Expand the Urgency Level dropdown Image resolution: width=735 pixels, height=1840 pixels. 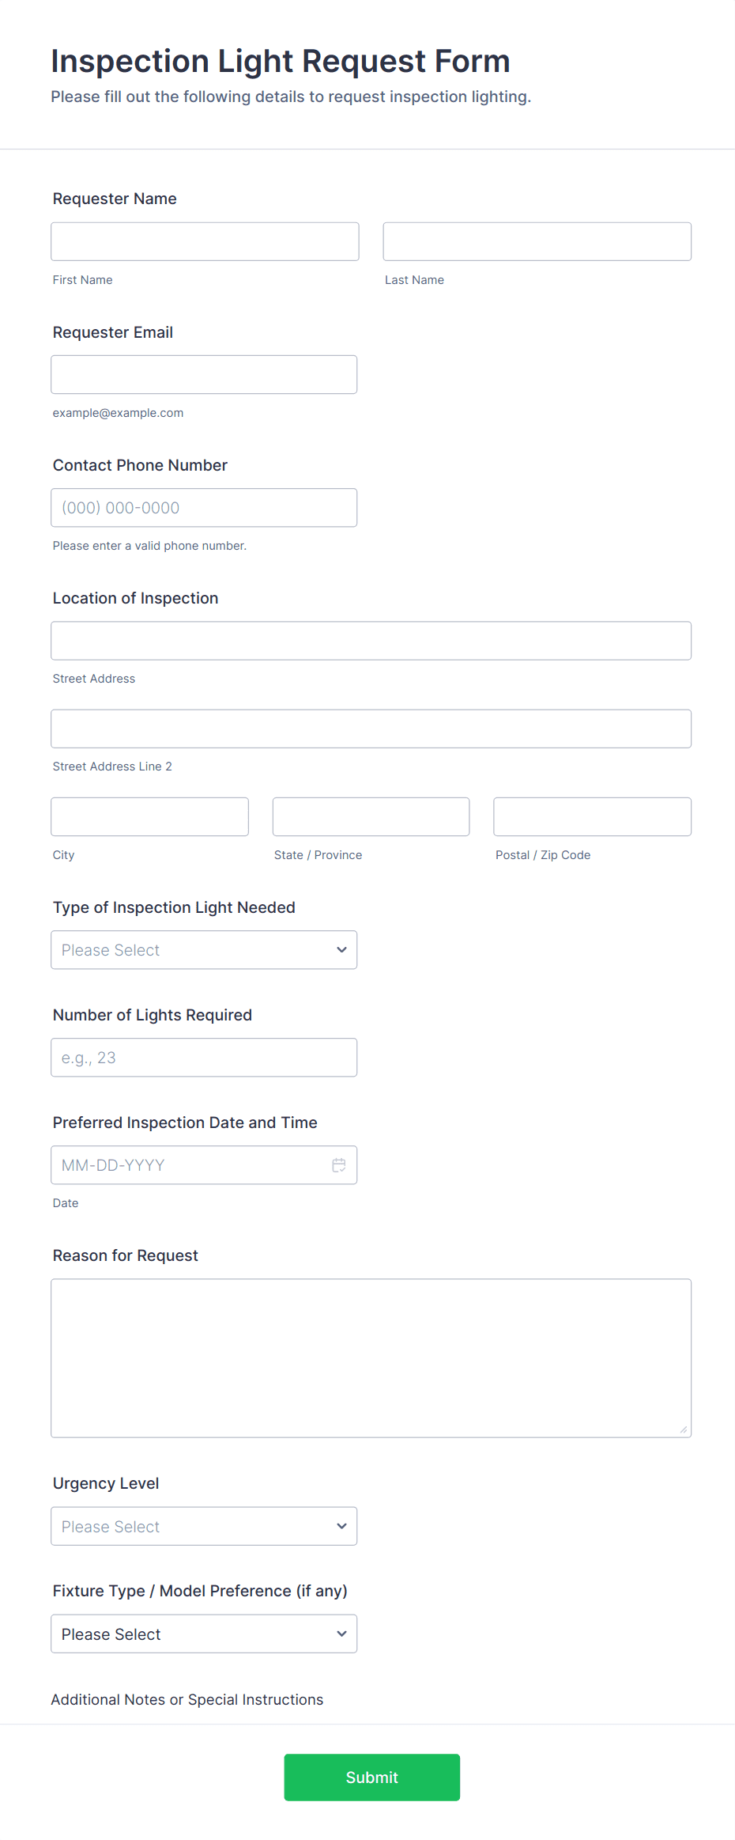click(x=203, y=1527)
